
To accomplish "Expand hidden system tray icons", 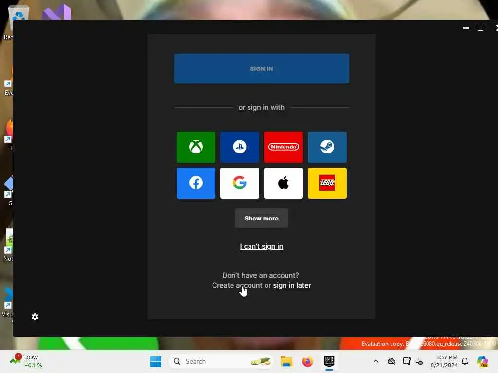I will pos(376,361).
